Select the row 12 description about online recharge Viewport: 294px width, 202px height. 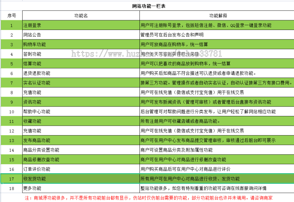[217, 131]
